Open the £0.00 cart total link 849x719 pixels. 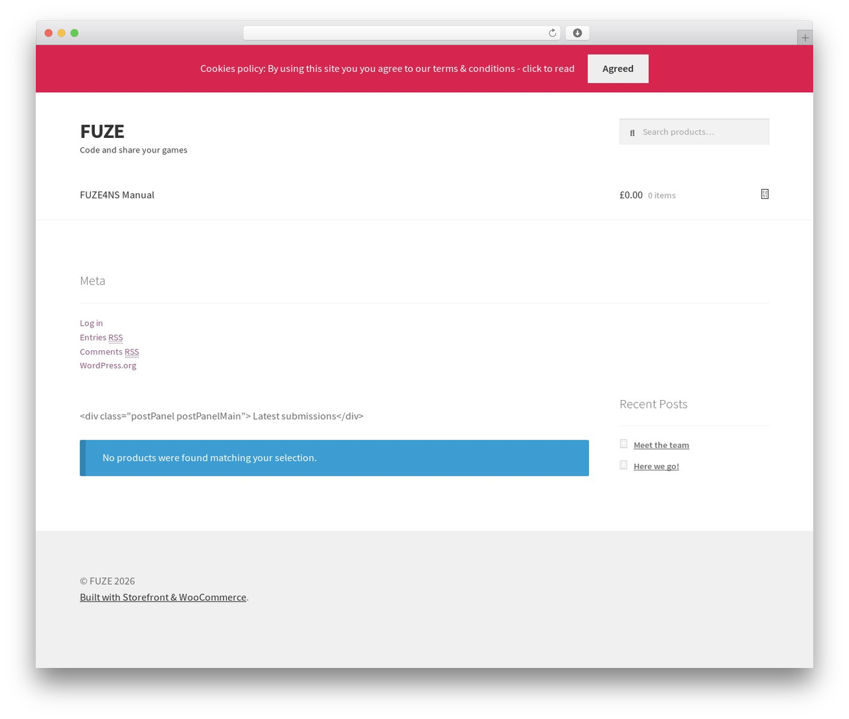click(631, 194)
